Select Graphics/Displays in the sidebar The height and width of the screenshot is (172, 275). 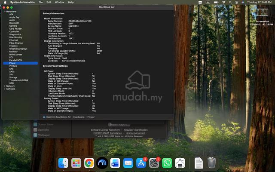point(18,49)
